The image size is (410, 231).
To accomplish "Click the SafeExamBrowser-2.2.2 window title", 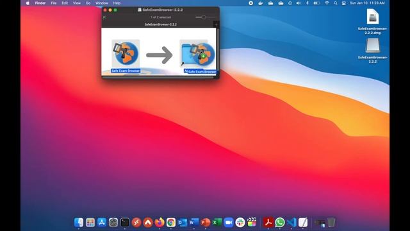I will 163,10.
